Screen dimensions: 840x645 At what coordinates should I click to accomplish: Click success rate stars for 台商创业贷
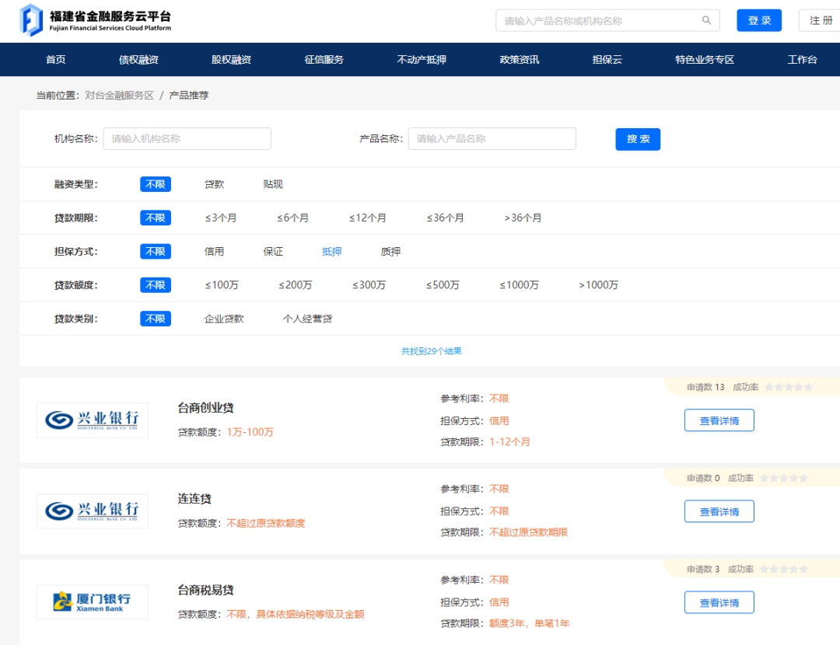788,387
